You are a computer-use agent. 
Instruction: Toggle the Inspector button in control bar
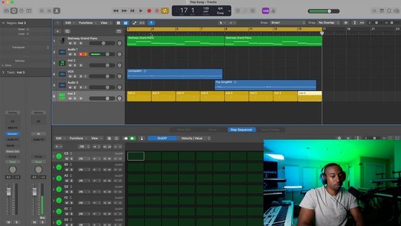[14, 11]
